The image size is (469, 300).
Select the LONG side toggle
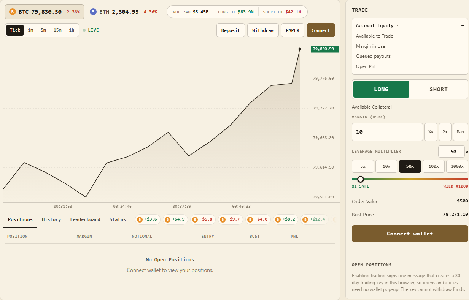coord(381,89)
